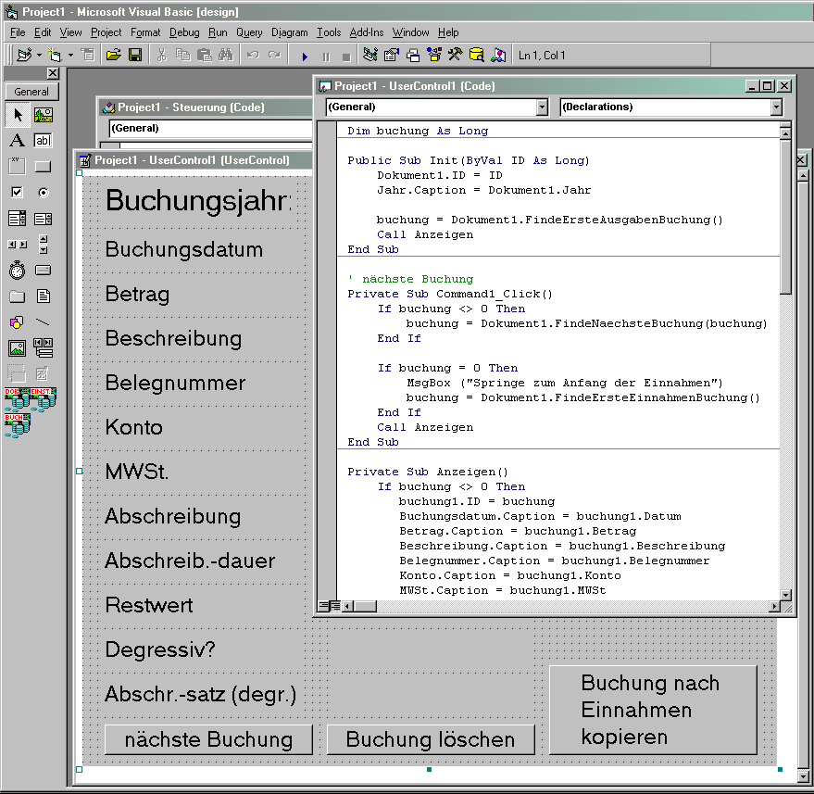
Task: Click the Open Project folder icon
Action: [113, 55]
